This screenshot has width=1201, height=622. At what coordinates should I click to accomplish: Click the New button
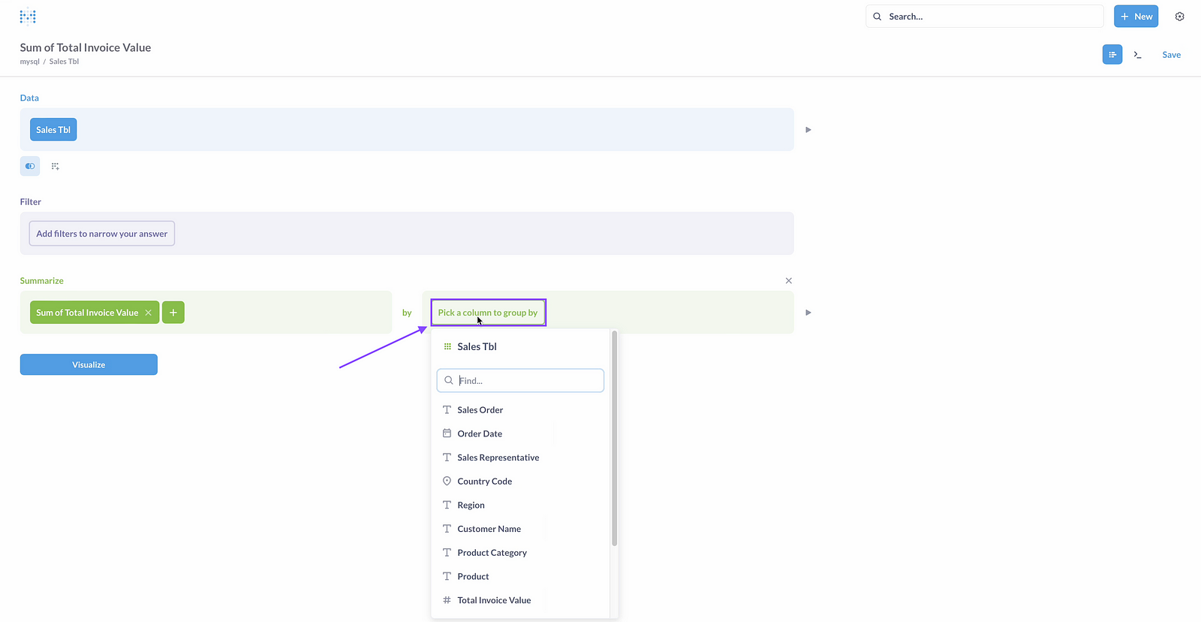1136,17
